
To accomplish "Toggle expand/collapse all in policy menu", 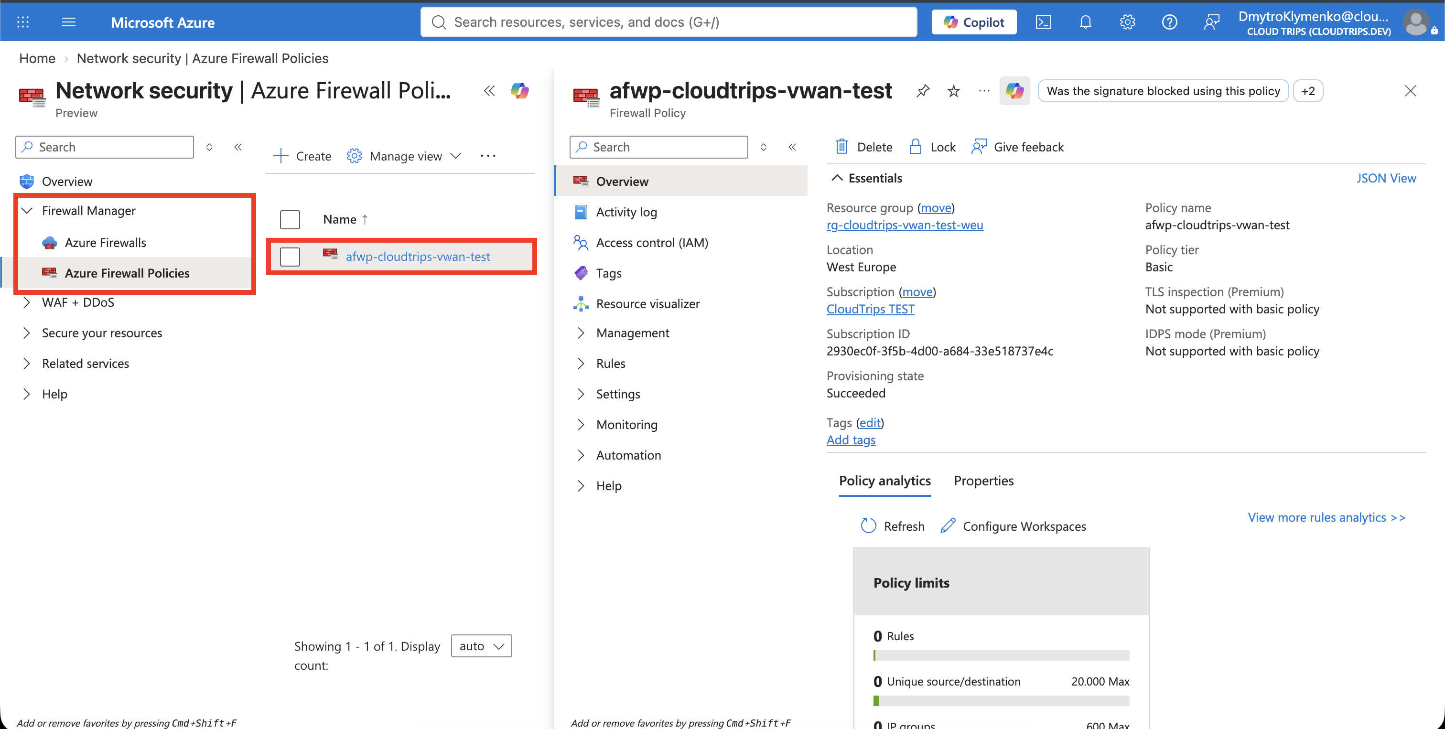I will (764, 147).
